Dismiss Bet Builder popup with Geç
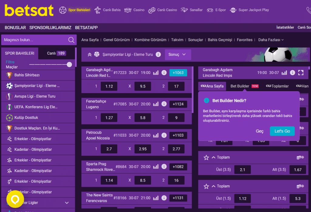 pos(259,131)
